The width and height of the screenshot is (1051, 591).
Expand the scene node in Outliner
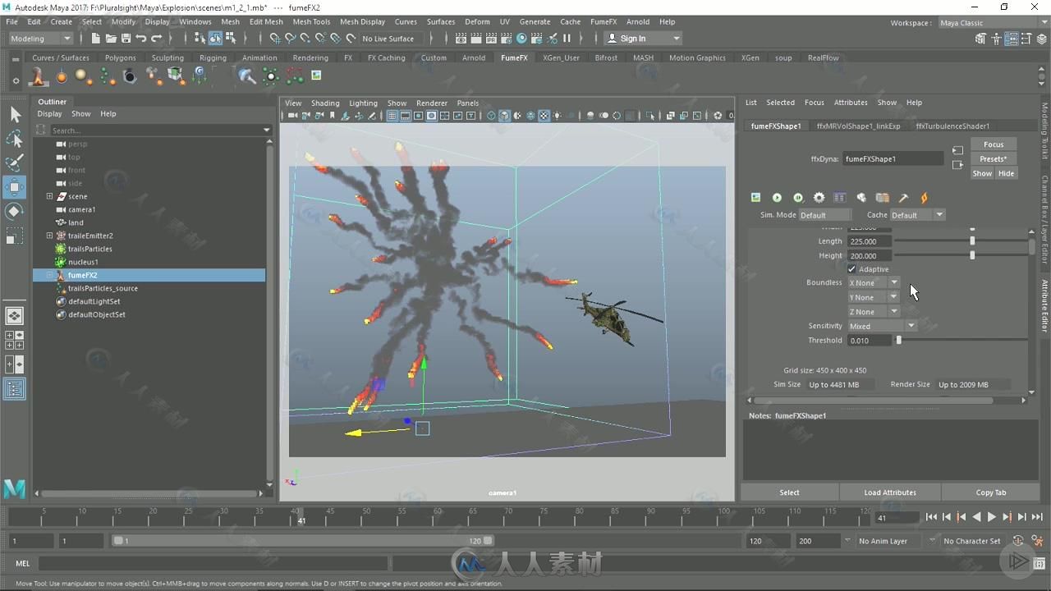[x=49, y=196]
